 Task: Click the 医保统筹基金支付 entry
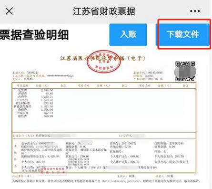40,157
